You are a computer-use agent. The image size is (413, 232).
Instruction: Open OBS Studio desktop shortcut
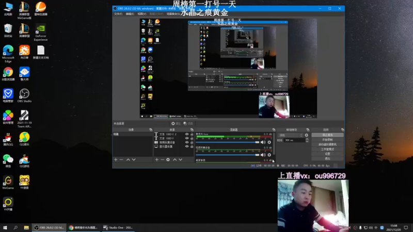24,95
